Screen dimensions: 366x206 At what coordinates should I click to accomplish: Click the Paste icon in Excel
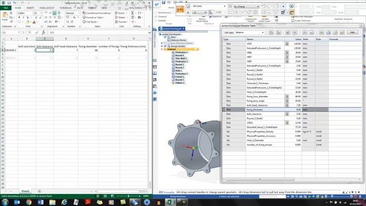(5, 15)
